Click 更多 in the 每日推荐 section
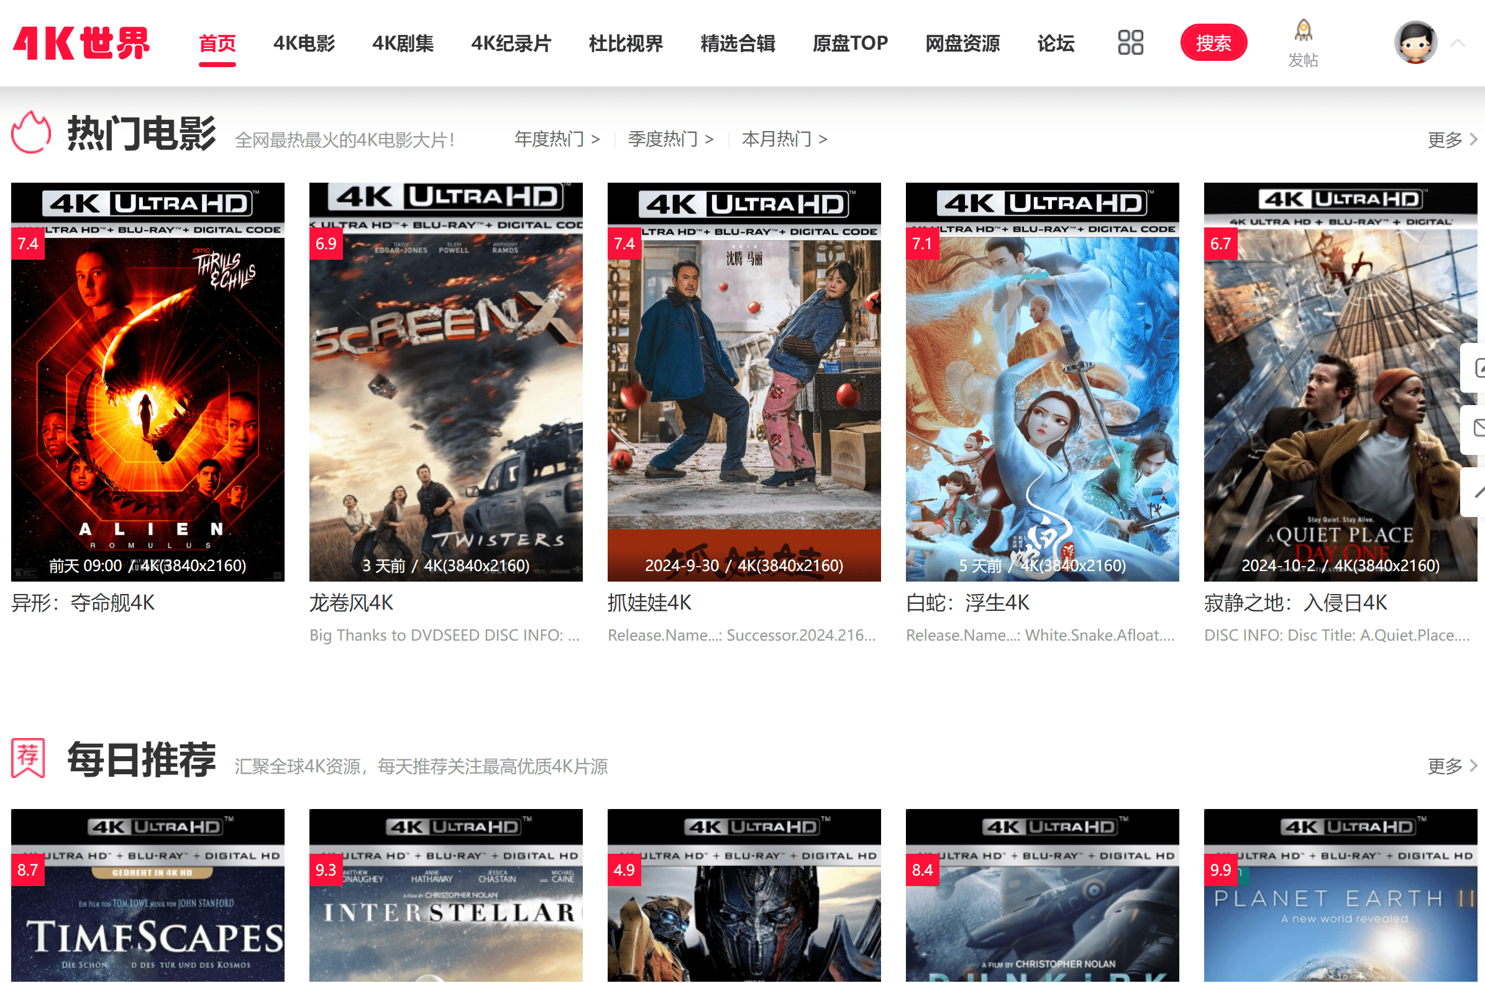 [x=1452, y=766]
